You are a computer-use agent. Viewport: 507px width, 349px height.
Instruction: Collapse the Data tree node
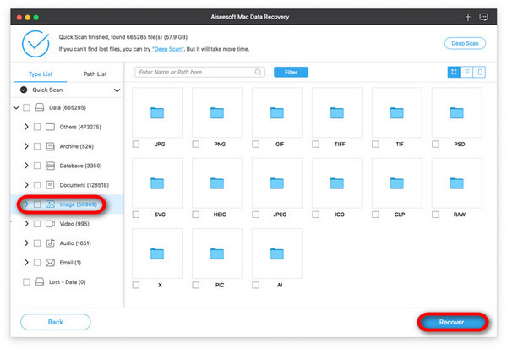coord(16,107)
